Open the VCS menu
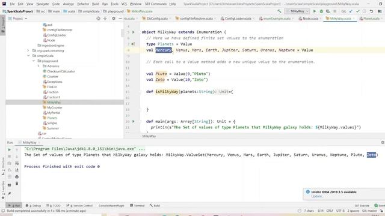 (124, 4)
